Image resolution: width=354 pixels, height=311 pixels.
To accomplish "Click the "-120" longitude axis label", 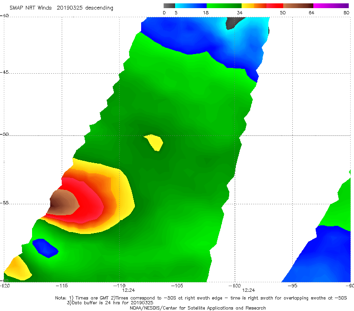I will (x=5, y=286).
